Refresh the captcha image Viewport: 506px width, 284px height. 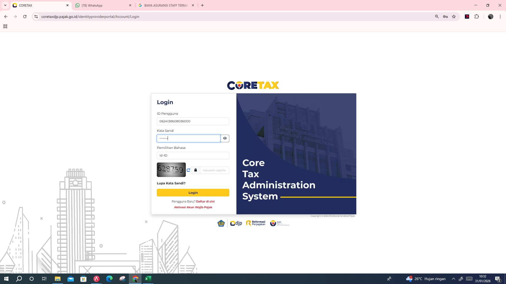pos(188,170)
